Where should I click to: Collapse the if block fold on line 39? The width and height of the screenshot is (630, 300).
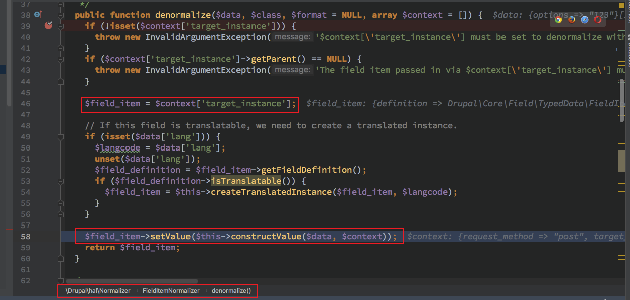point(61,26)
